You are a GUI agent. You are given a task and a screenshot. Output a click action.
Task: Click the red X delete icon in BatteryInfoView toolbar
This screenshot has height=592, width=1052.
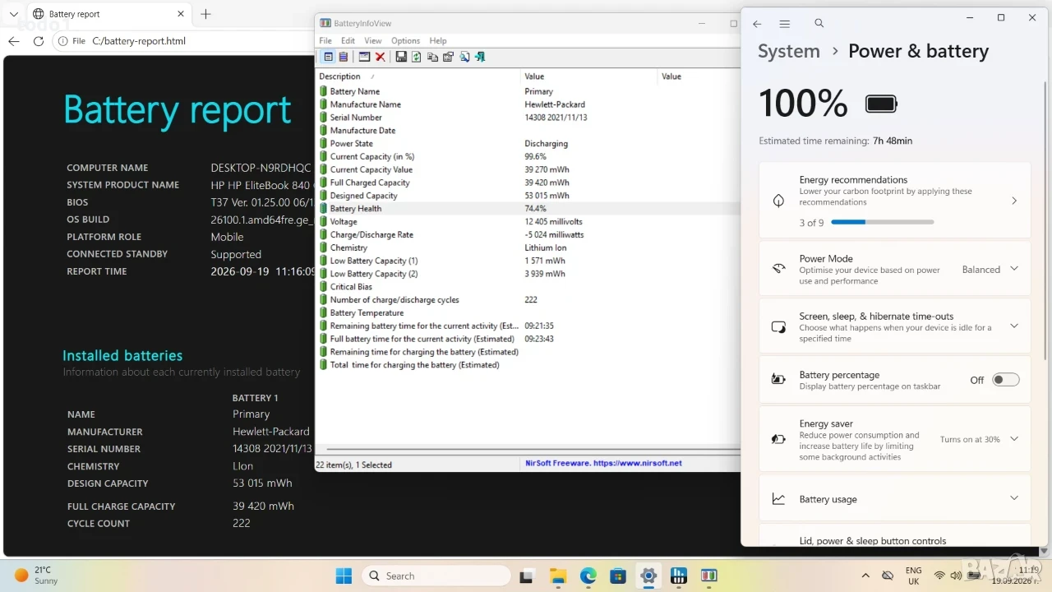(381, 57)
